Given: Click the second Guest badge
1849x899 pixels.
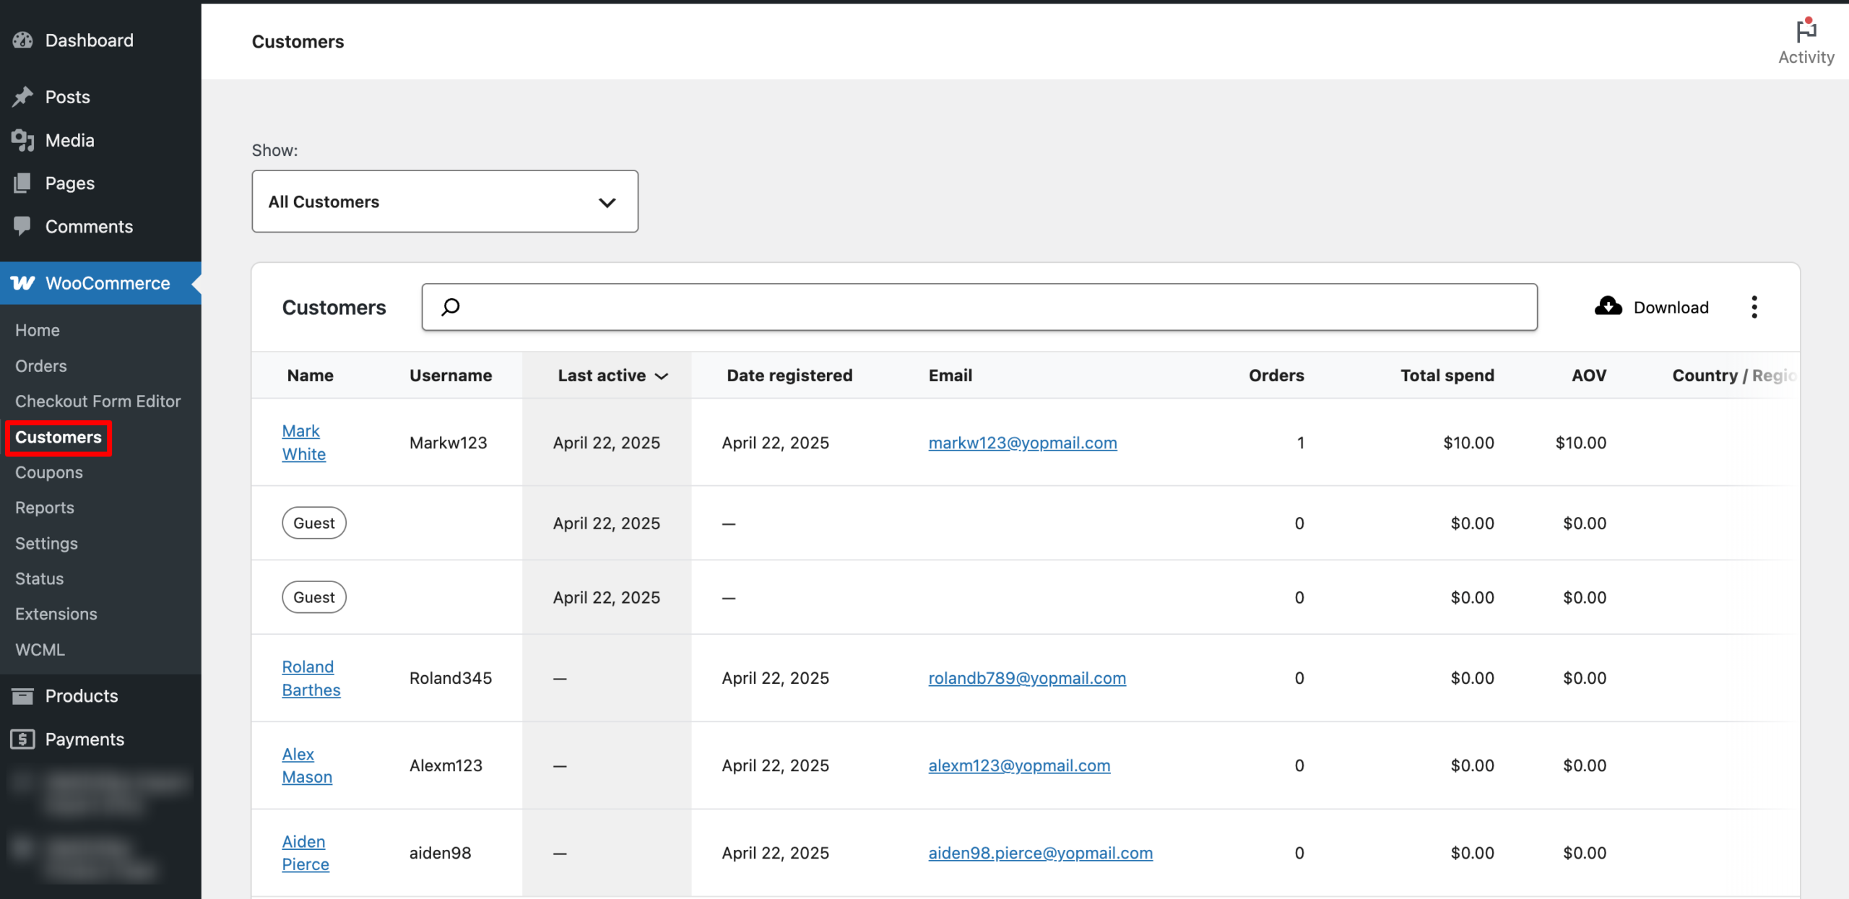Looking at the screenshot, I should [314, 597].
